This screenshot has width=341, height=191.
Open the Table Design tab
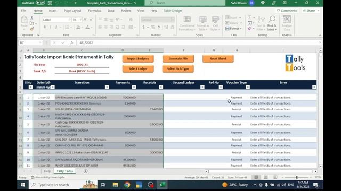click(173, 11)
